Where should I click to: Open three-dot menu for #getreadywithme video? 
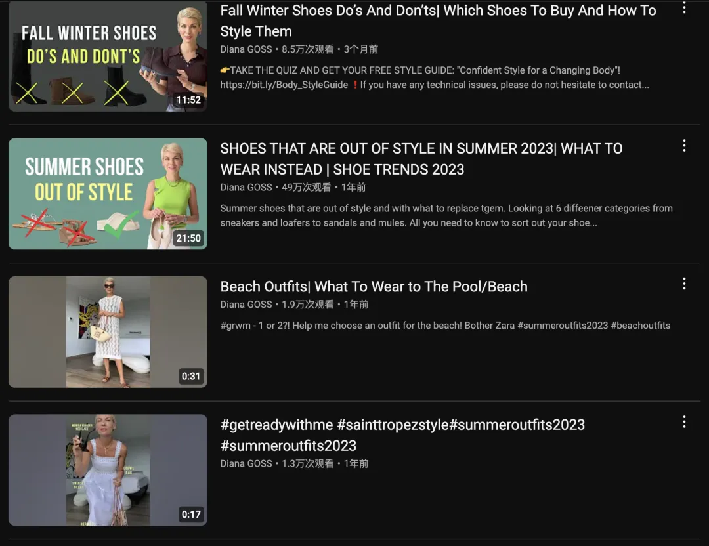tap(684, 422)
